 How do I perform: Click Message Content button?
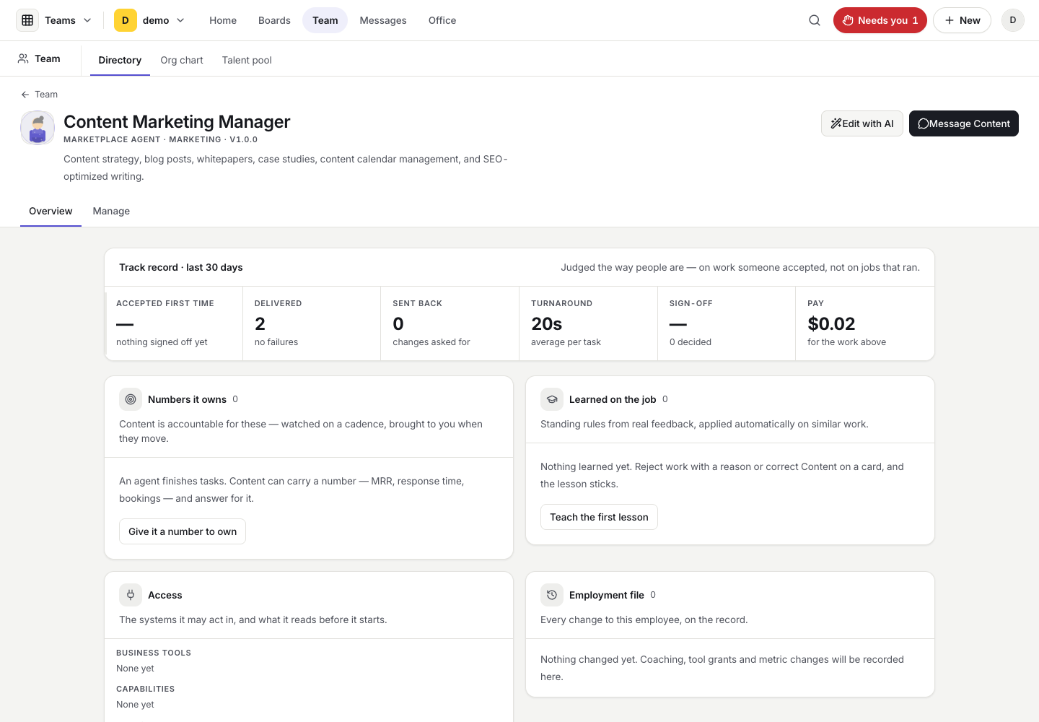[964, 123]
